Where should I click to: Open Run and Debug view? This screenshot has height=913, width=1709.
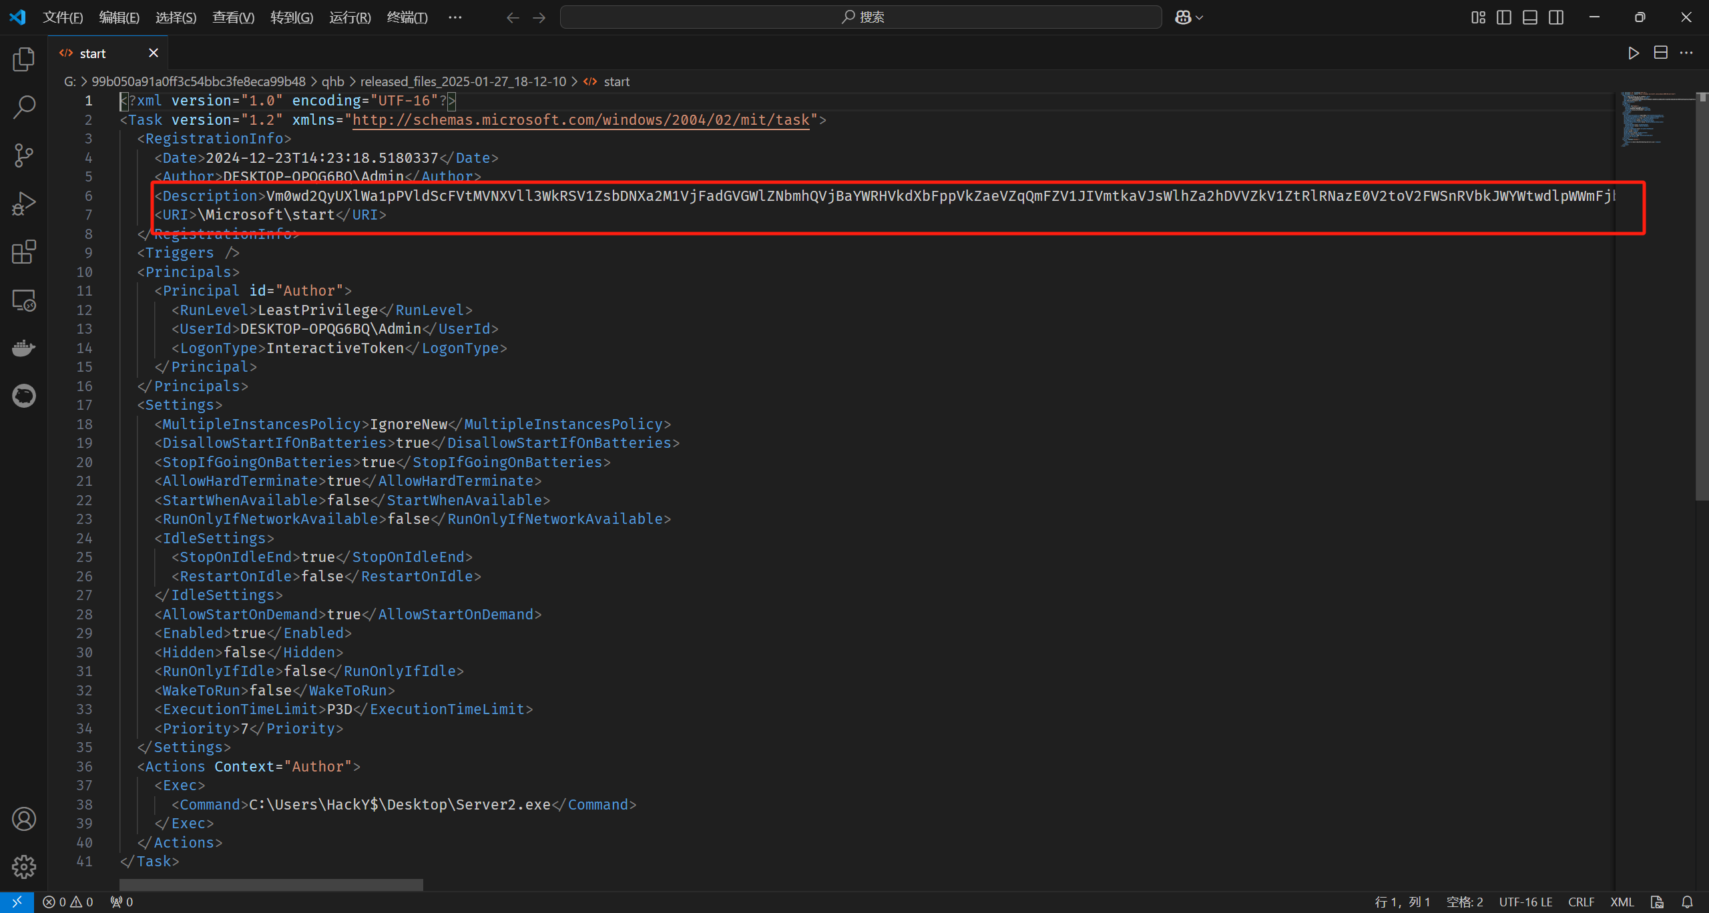point(24,204)
